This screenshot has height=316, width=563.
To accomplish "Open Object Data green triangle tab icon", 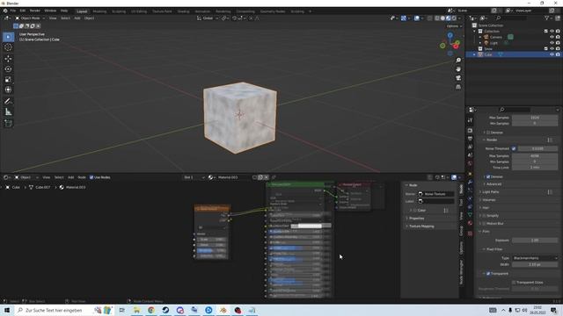I will [x=470, y=214].
